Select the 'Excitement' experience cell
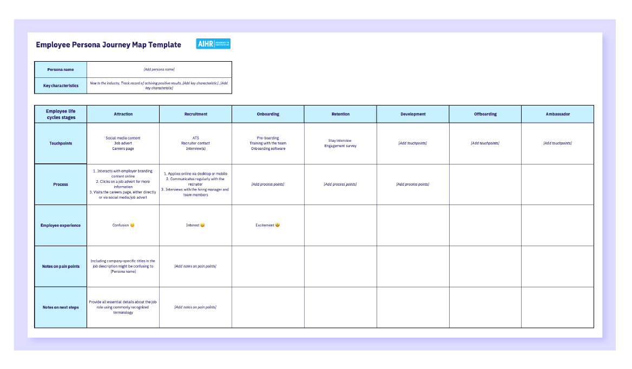This screenshot has width=632, height=369. coord(268,226)
